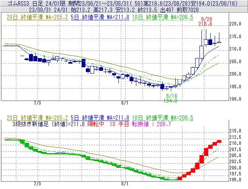Image resolution: width=248 pixels, height=189 pixels.
Task: Click the ゴムRSS3 日足 24/01限 title text
Action: (x=37, y=3)
